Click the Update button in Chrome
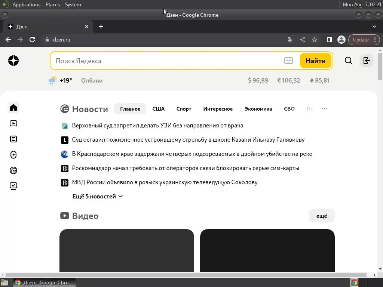Image resolution: width=383 pixels, height=287 pixels. (361, 40)
